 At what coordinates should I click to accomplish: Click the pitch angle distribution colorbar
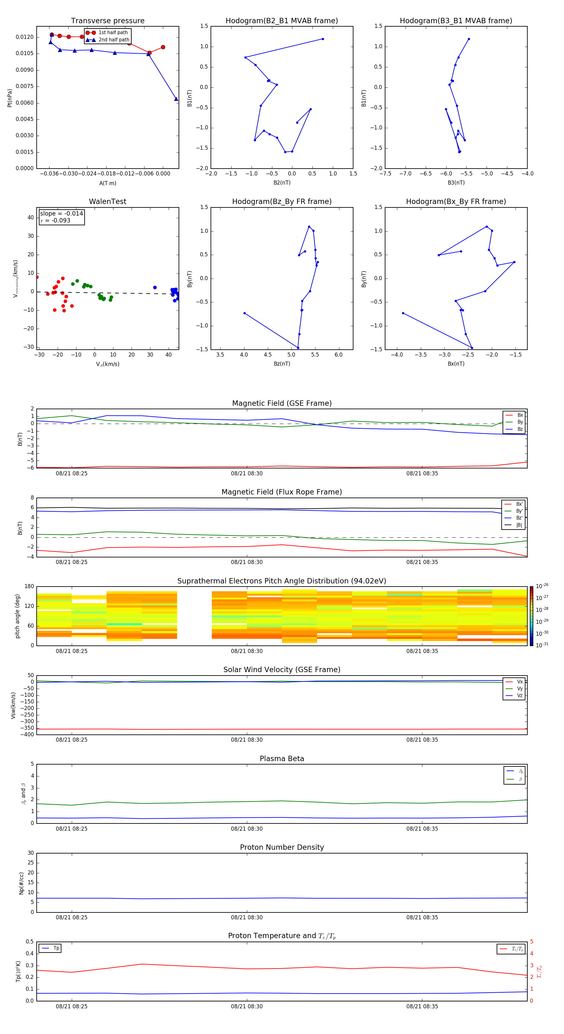[531, 616]
